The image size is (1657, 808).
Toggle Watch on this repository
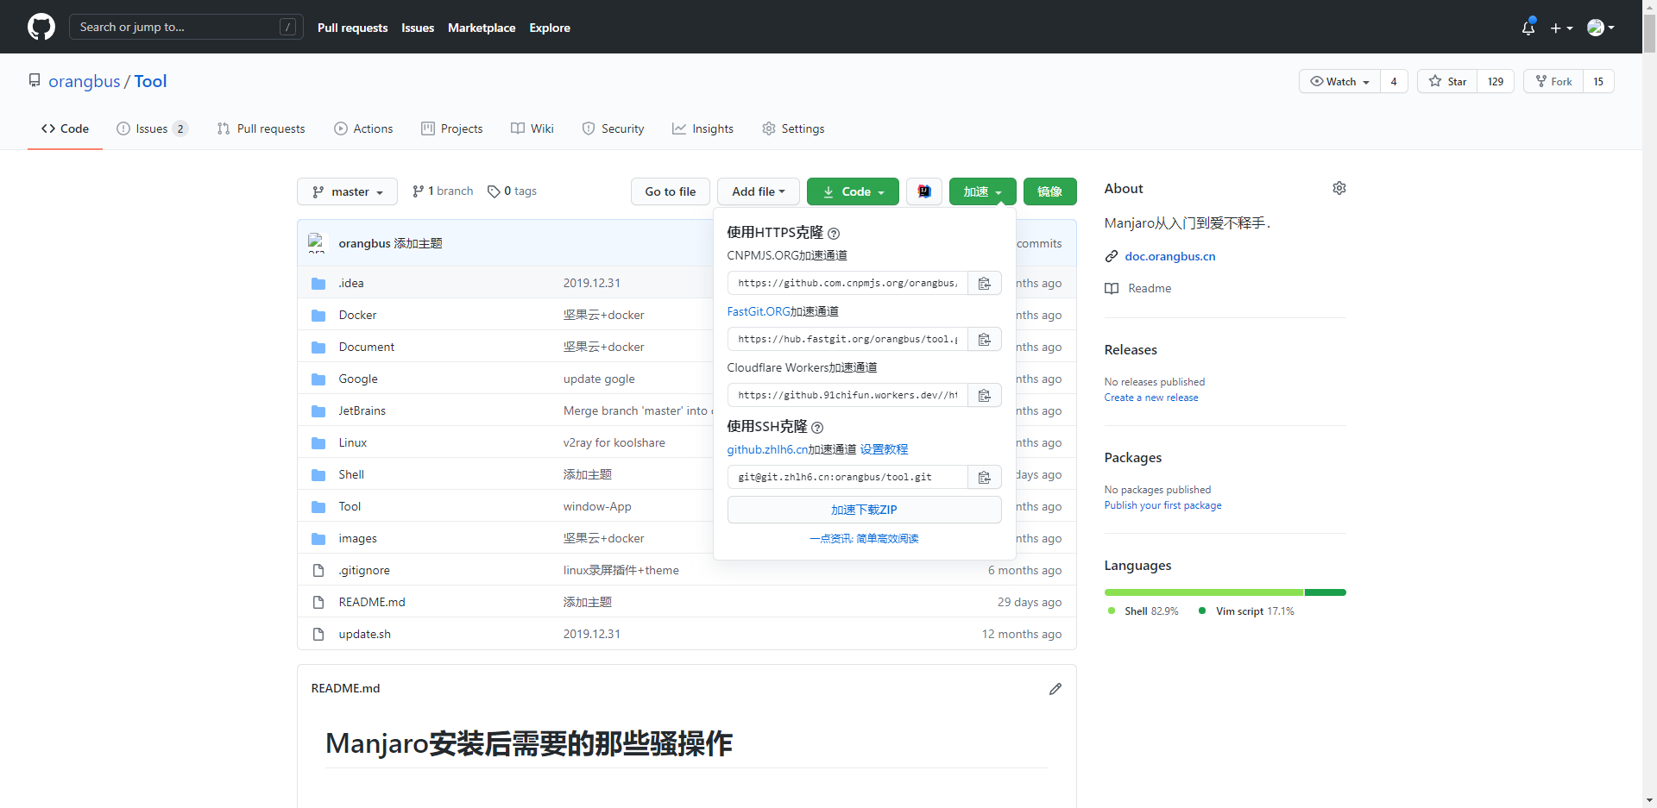1339,81
